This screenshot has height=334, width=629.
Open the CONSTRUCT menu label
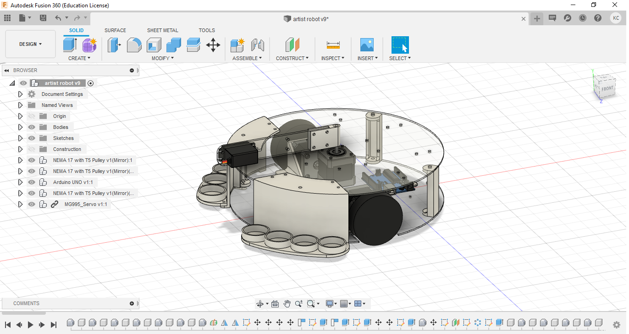(292, 58)
